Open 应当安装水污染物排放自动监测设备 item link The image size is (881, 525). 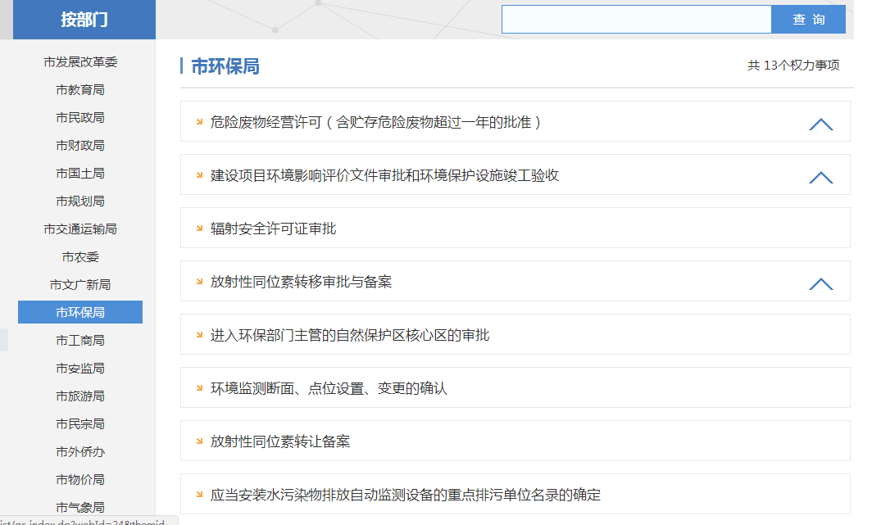click(405, 495)
